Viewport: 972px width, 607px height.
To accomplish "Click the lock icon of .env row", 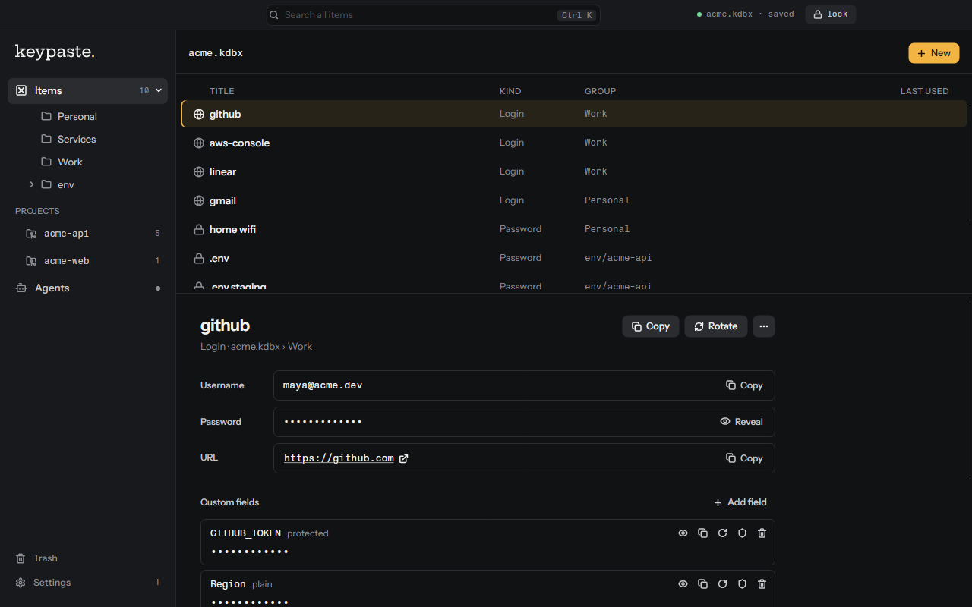I will point(199,258).
